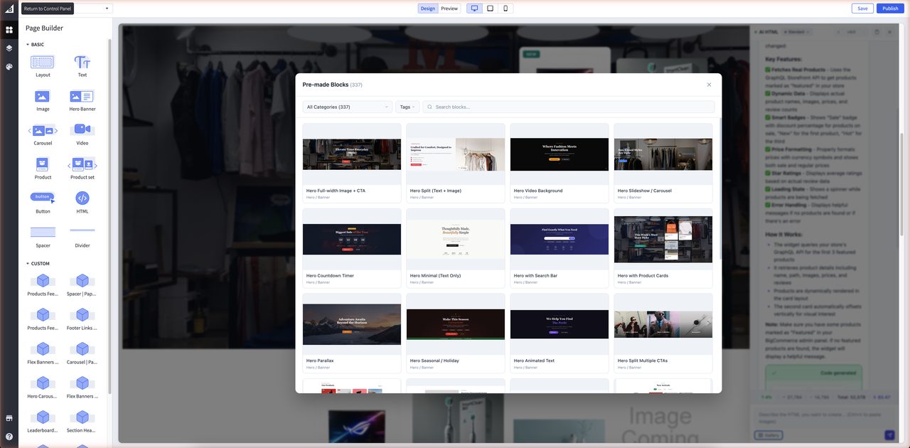This screenshot has width=910, height=448.
Task: Open the Tags filter dropdown
Action: click(x=407, y=107)
